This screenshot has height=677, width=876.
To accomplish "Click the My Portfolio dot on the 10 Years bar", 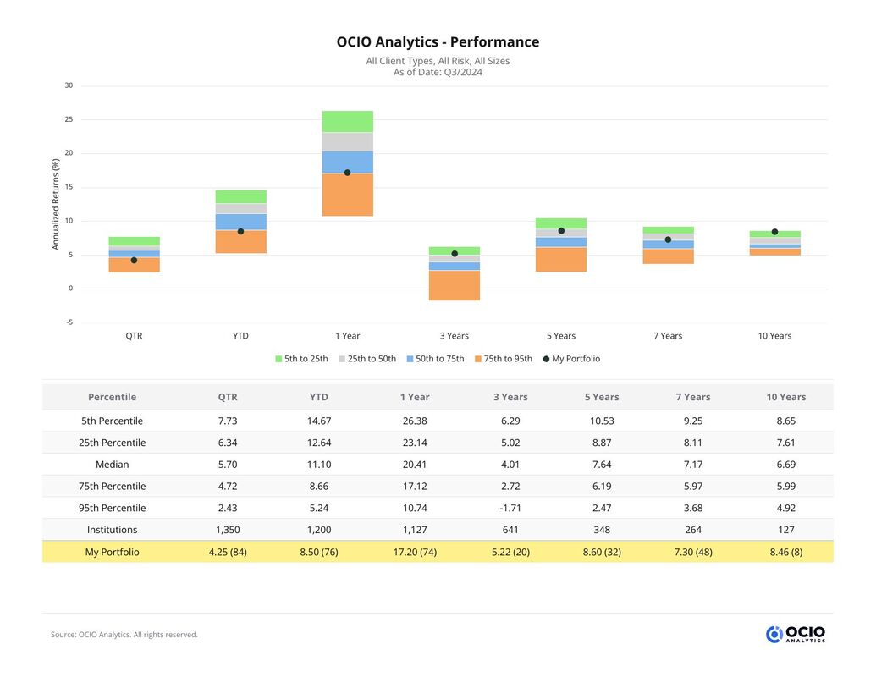I will coord(775,232).
